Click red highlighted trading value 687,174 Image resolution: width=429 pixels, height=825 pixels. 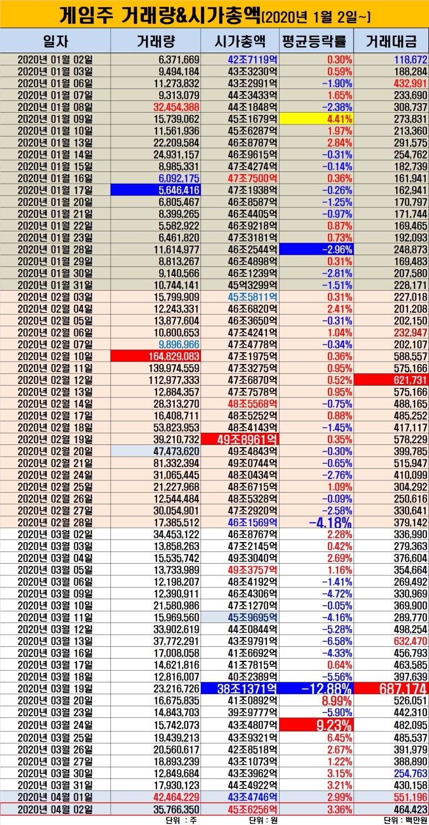[391, 689]
